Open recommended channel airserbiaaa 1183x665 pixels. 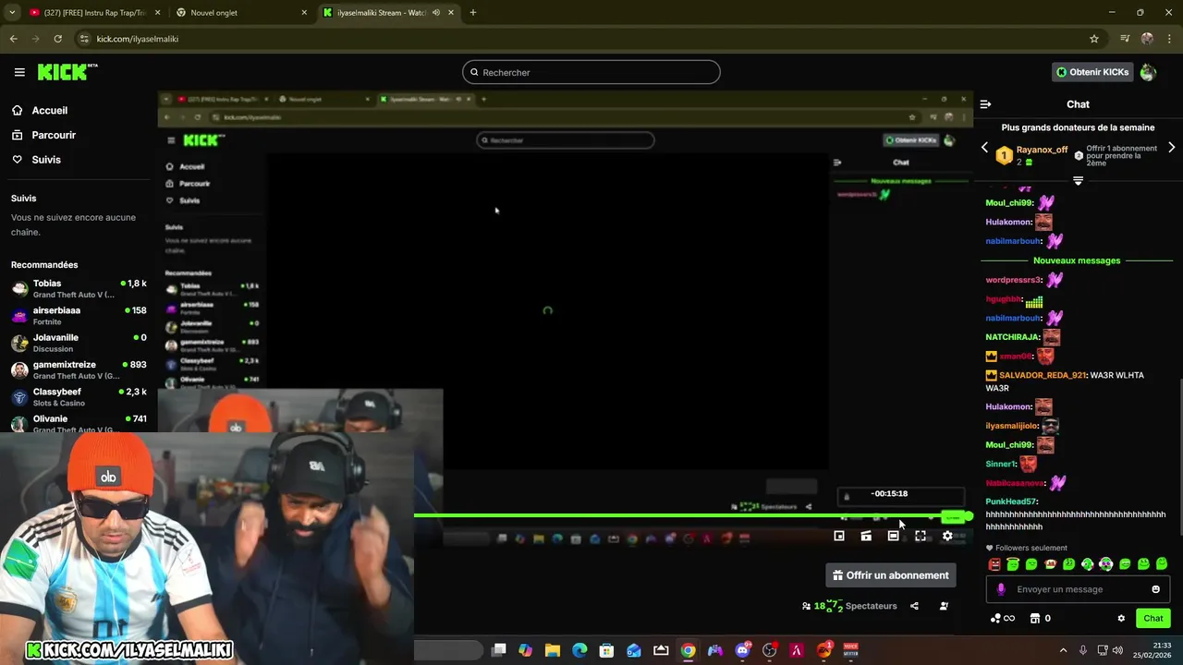79,315
